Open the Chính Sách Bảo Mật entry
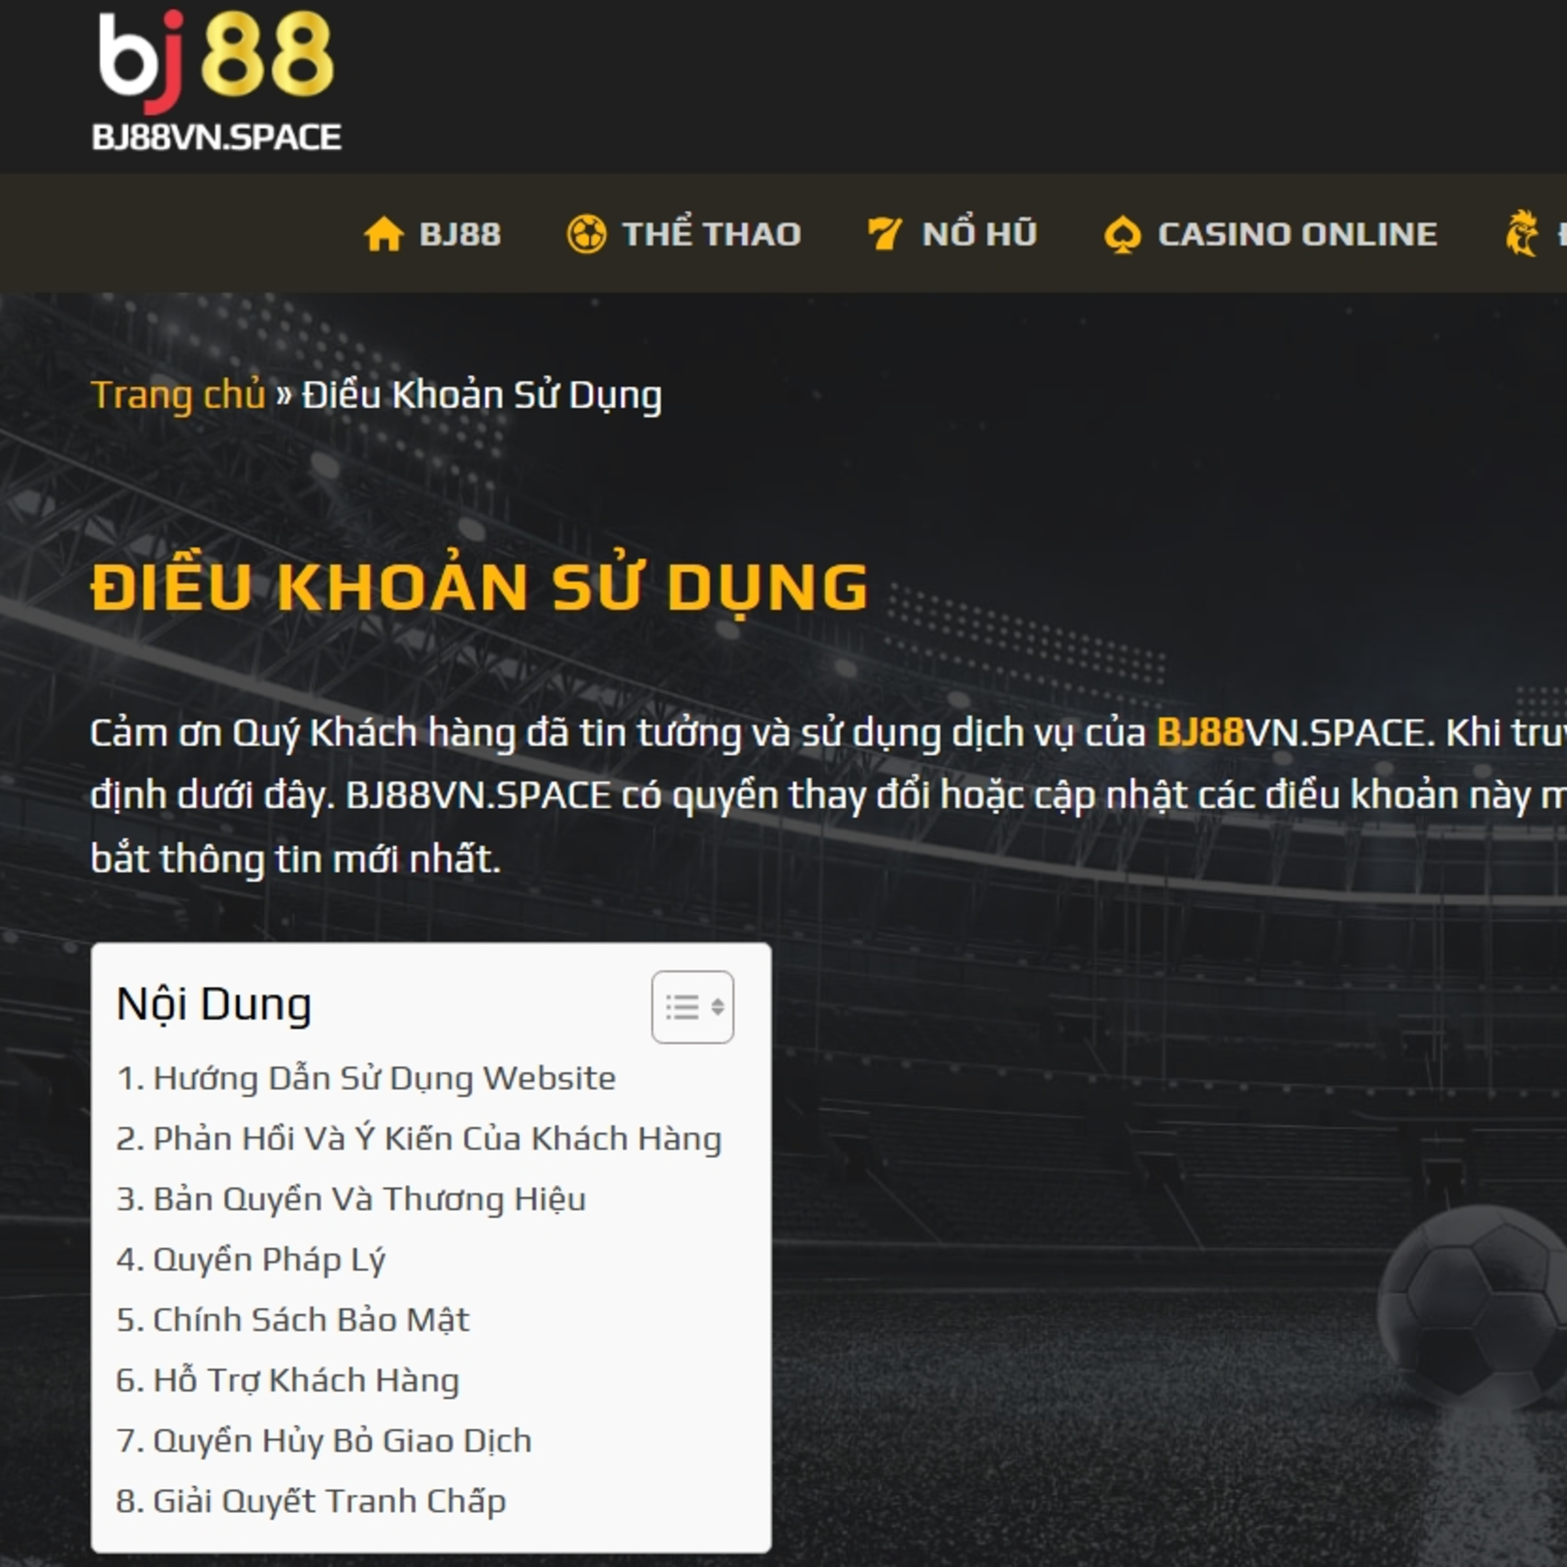1567x1567 pixels. pos(293,1319)
